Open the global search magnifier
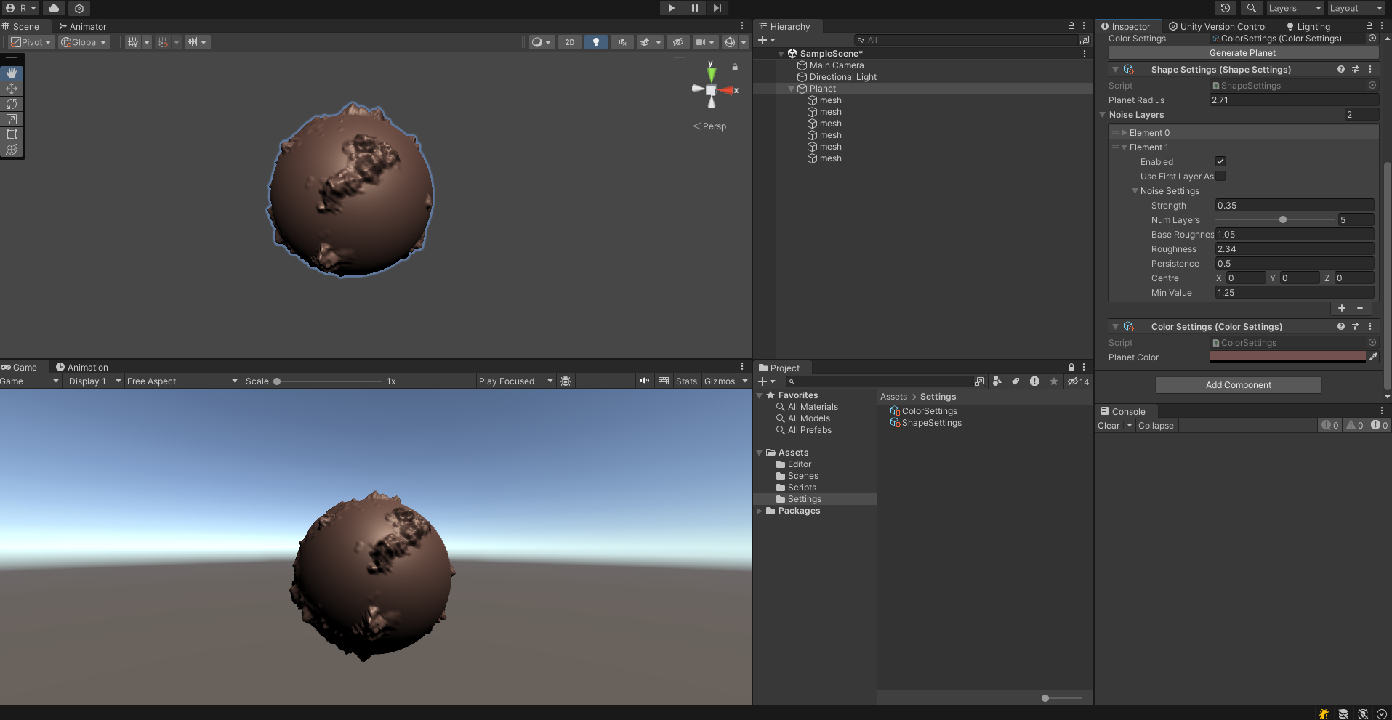Screen dimensions: 1392x720 [x=1251, y=8]
